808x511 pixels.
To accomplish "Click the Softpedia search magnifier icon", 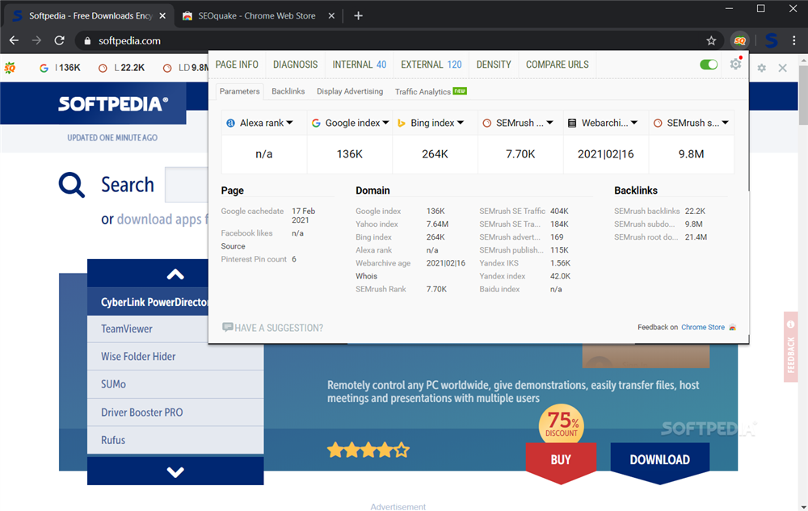I will (x=72, y=186).
